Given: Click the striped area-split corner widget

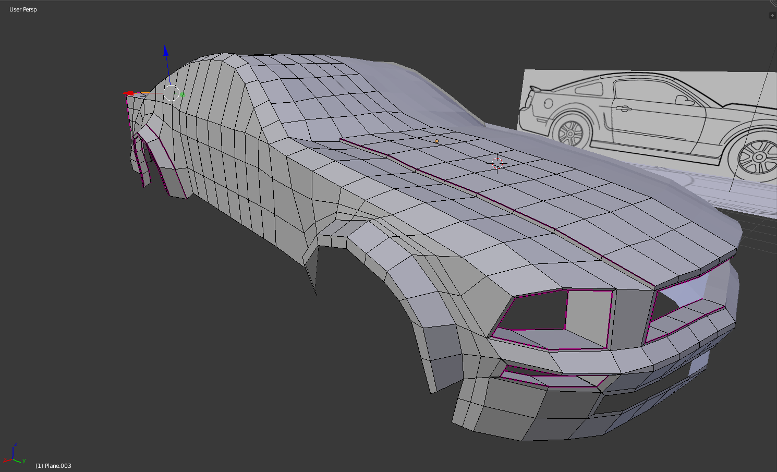Looking at the screenshot, I should pos(773,4).
